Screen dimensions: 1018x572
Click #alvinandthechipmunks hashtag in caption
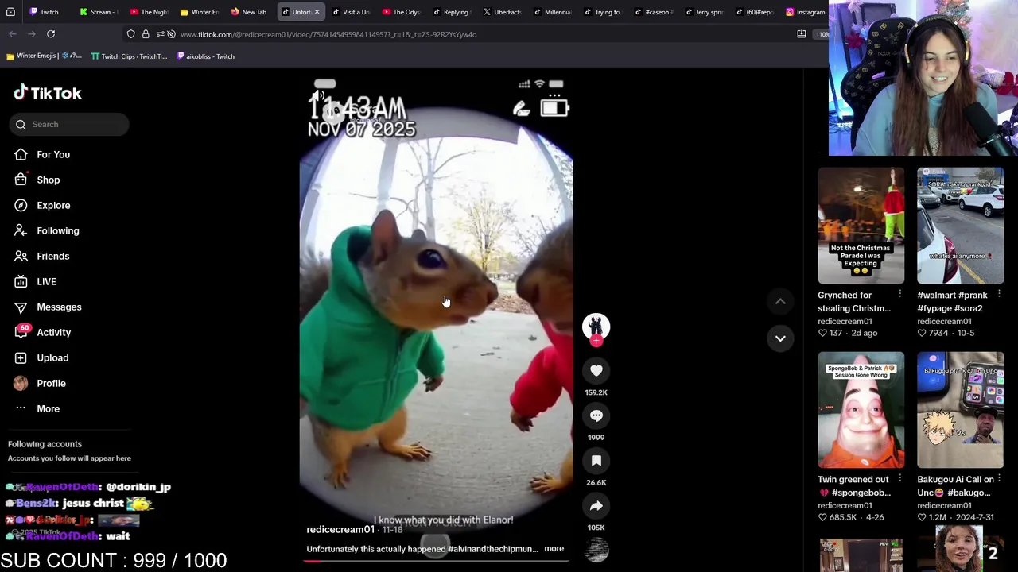[x=493, y=549]
